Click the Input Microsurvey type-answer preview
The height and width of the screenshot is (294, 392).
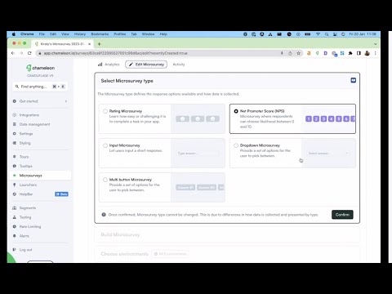pos(198,153)
